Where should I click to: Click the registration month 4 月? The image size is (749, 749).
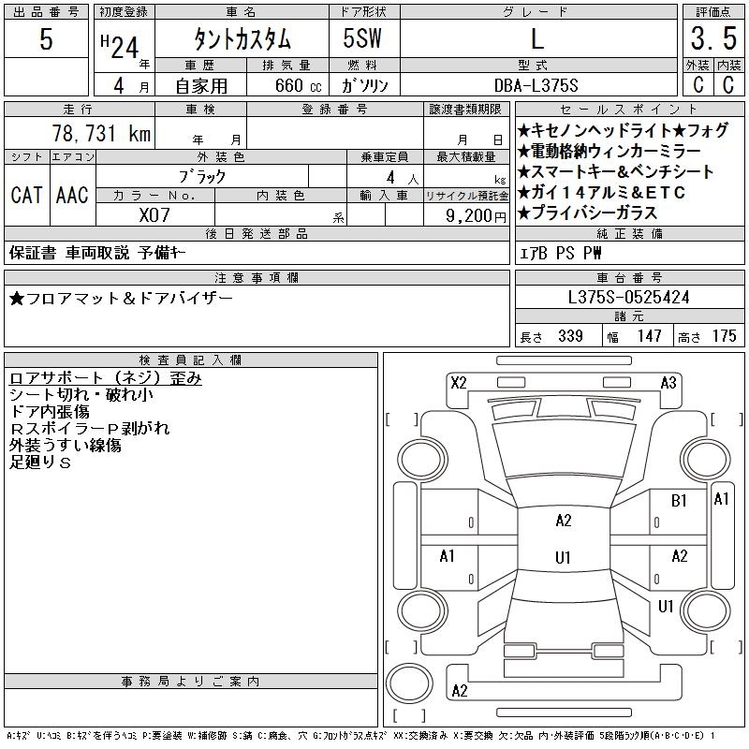131,86
